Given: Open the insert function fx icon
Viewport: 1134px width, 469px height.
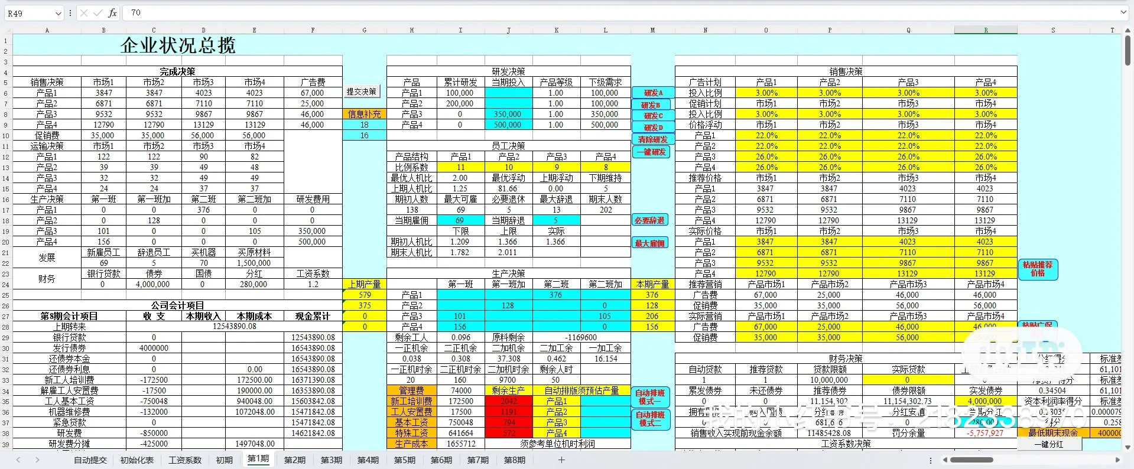Looking at the screenshot, I should (112, 13).
